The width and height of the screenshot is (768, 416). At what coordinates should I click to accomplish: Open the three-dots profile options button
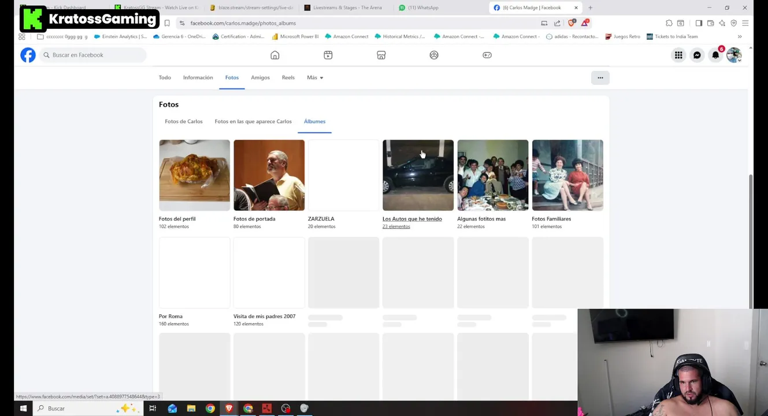point(600,77)
